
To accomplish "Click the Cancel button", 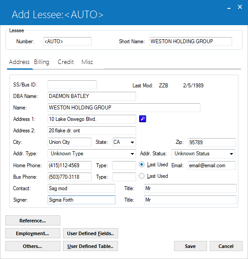I will pyautogui.click(x=226, y=246).
